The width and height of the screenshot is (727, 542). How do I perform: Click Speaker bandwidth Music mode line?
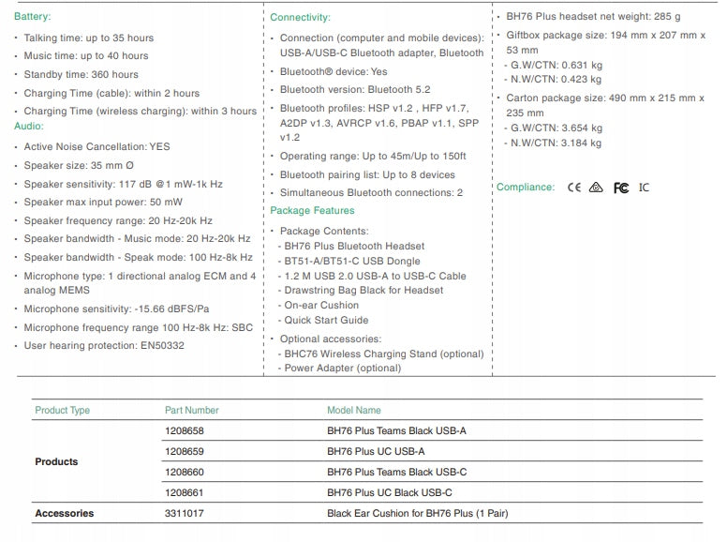[x=137, y=239]
